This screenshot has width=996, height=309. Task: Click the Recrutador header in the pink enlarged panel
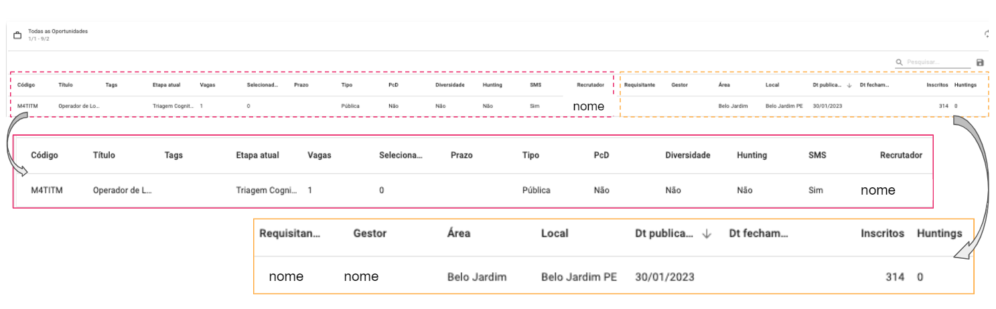tap(901, 155)
